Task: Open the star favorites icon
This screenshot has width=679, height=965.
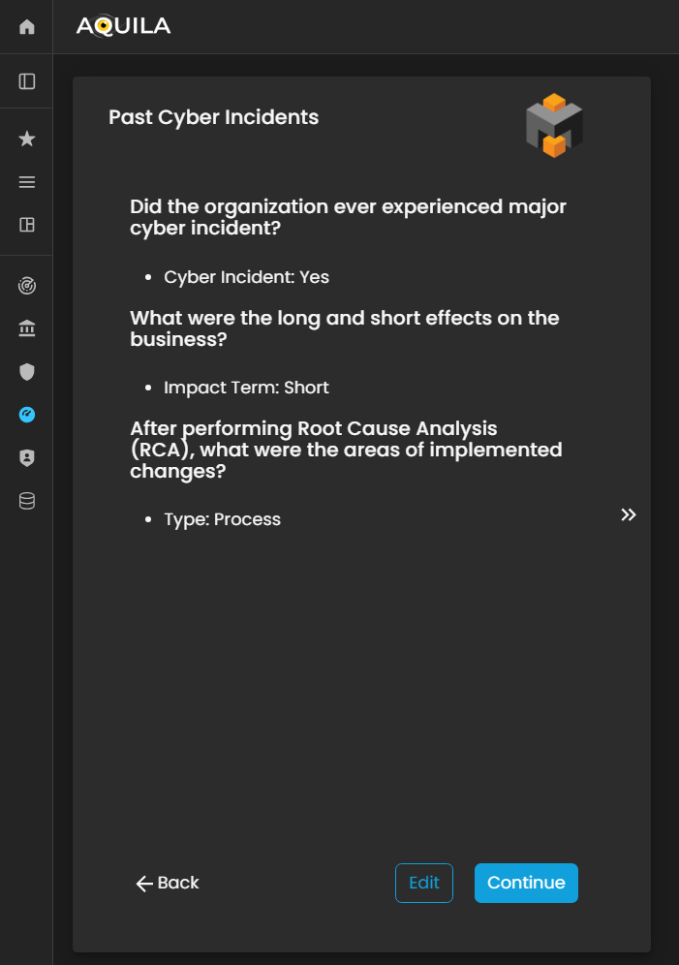Action: point(27,140)
